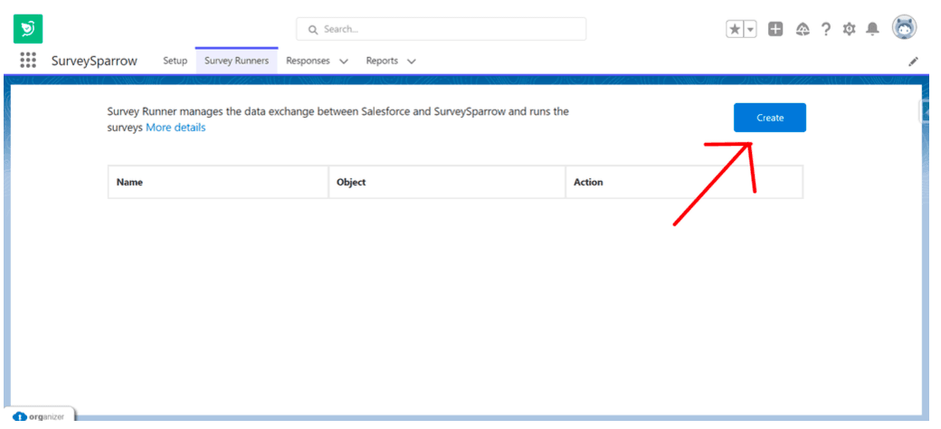Open the Help question mark icon

pos(826,29)
